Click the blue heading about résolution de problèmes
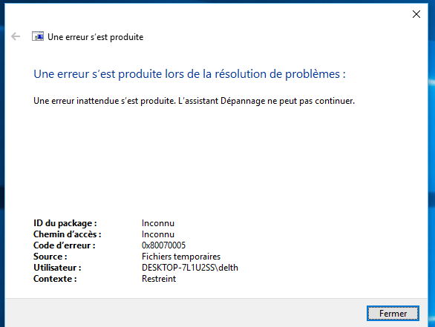 189,74
